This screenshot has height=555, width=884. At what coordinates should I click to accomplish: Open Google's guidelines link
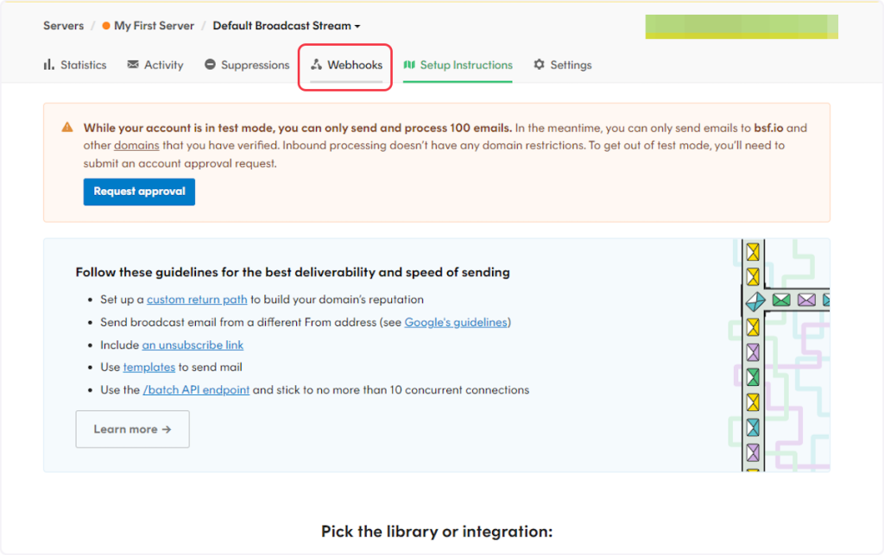pyautogui.click(x=456, y=322)
